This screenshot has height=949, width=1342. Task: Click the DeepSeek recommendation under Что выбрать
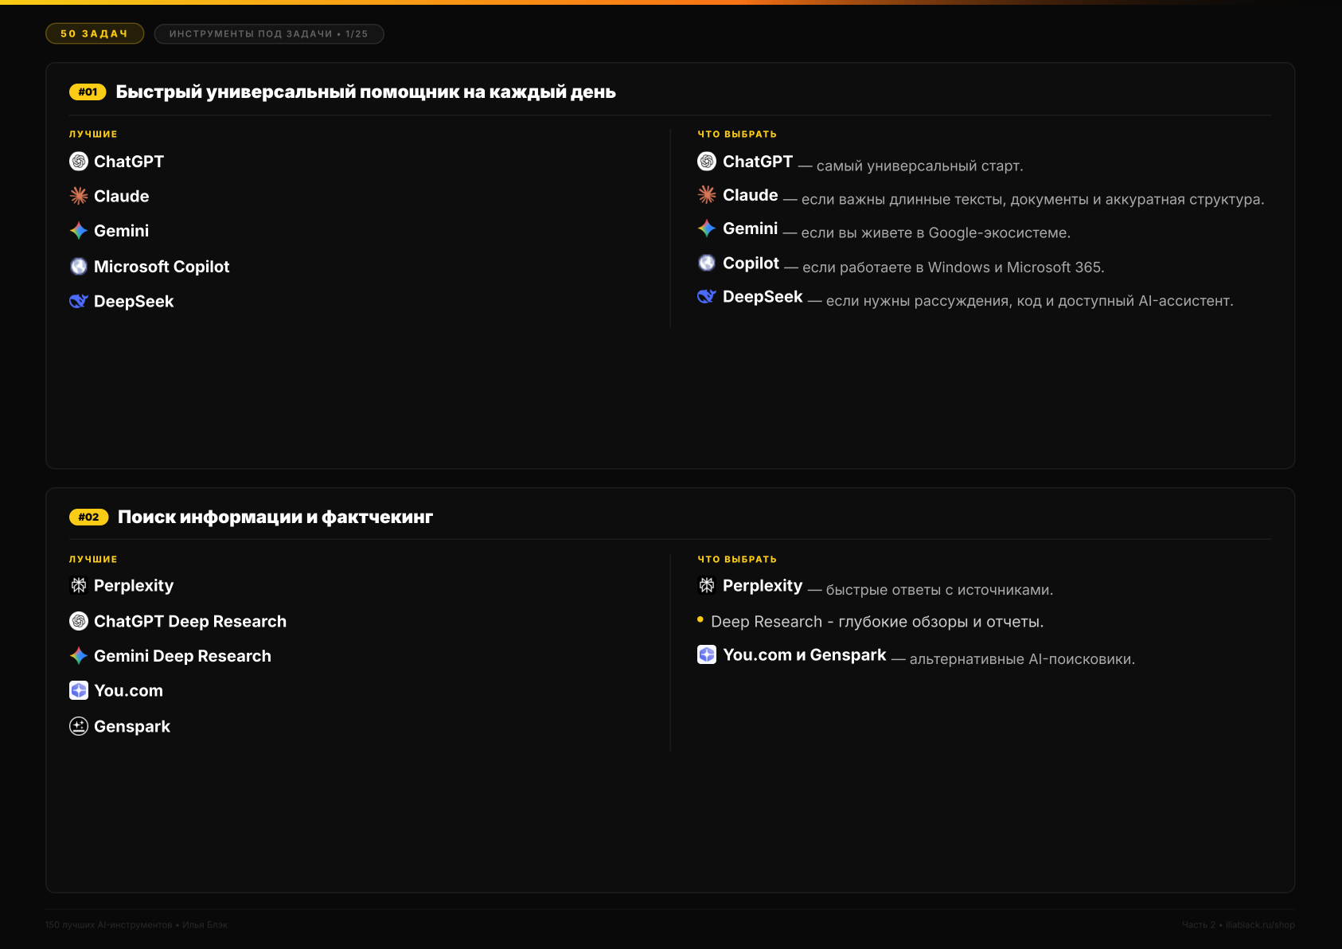pyautogui.click(x=966, y=297)
